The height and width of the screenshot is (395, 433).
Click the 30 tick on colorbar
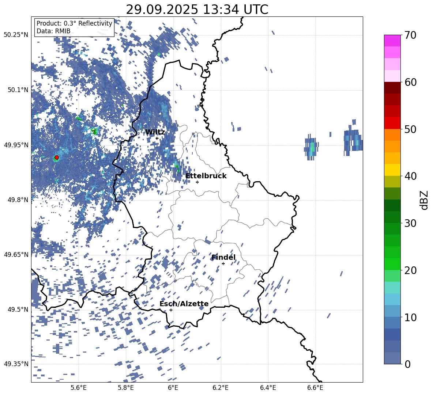410,223
